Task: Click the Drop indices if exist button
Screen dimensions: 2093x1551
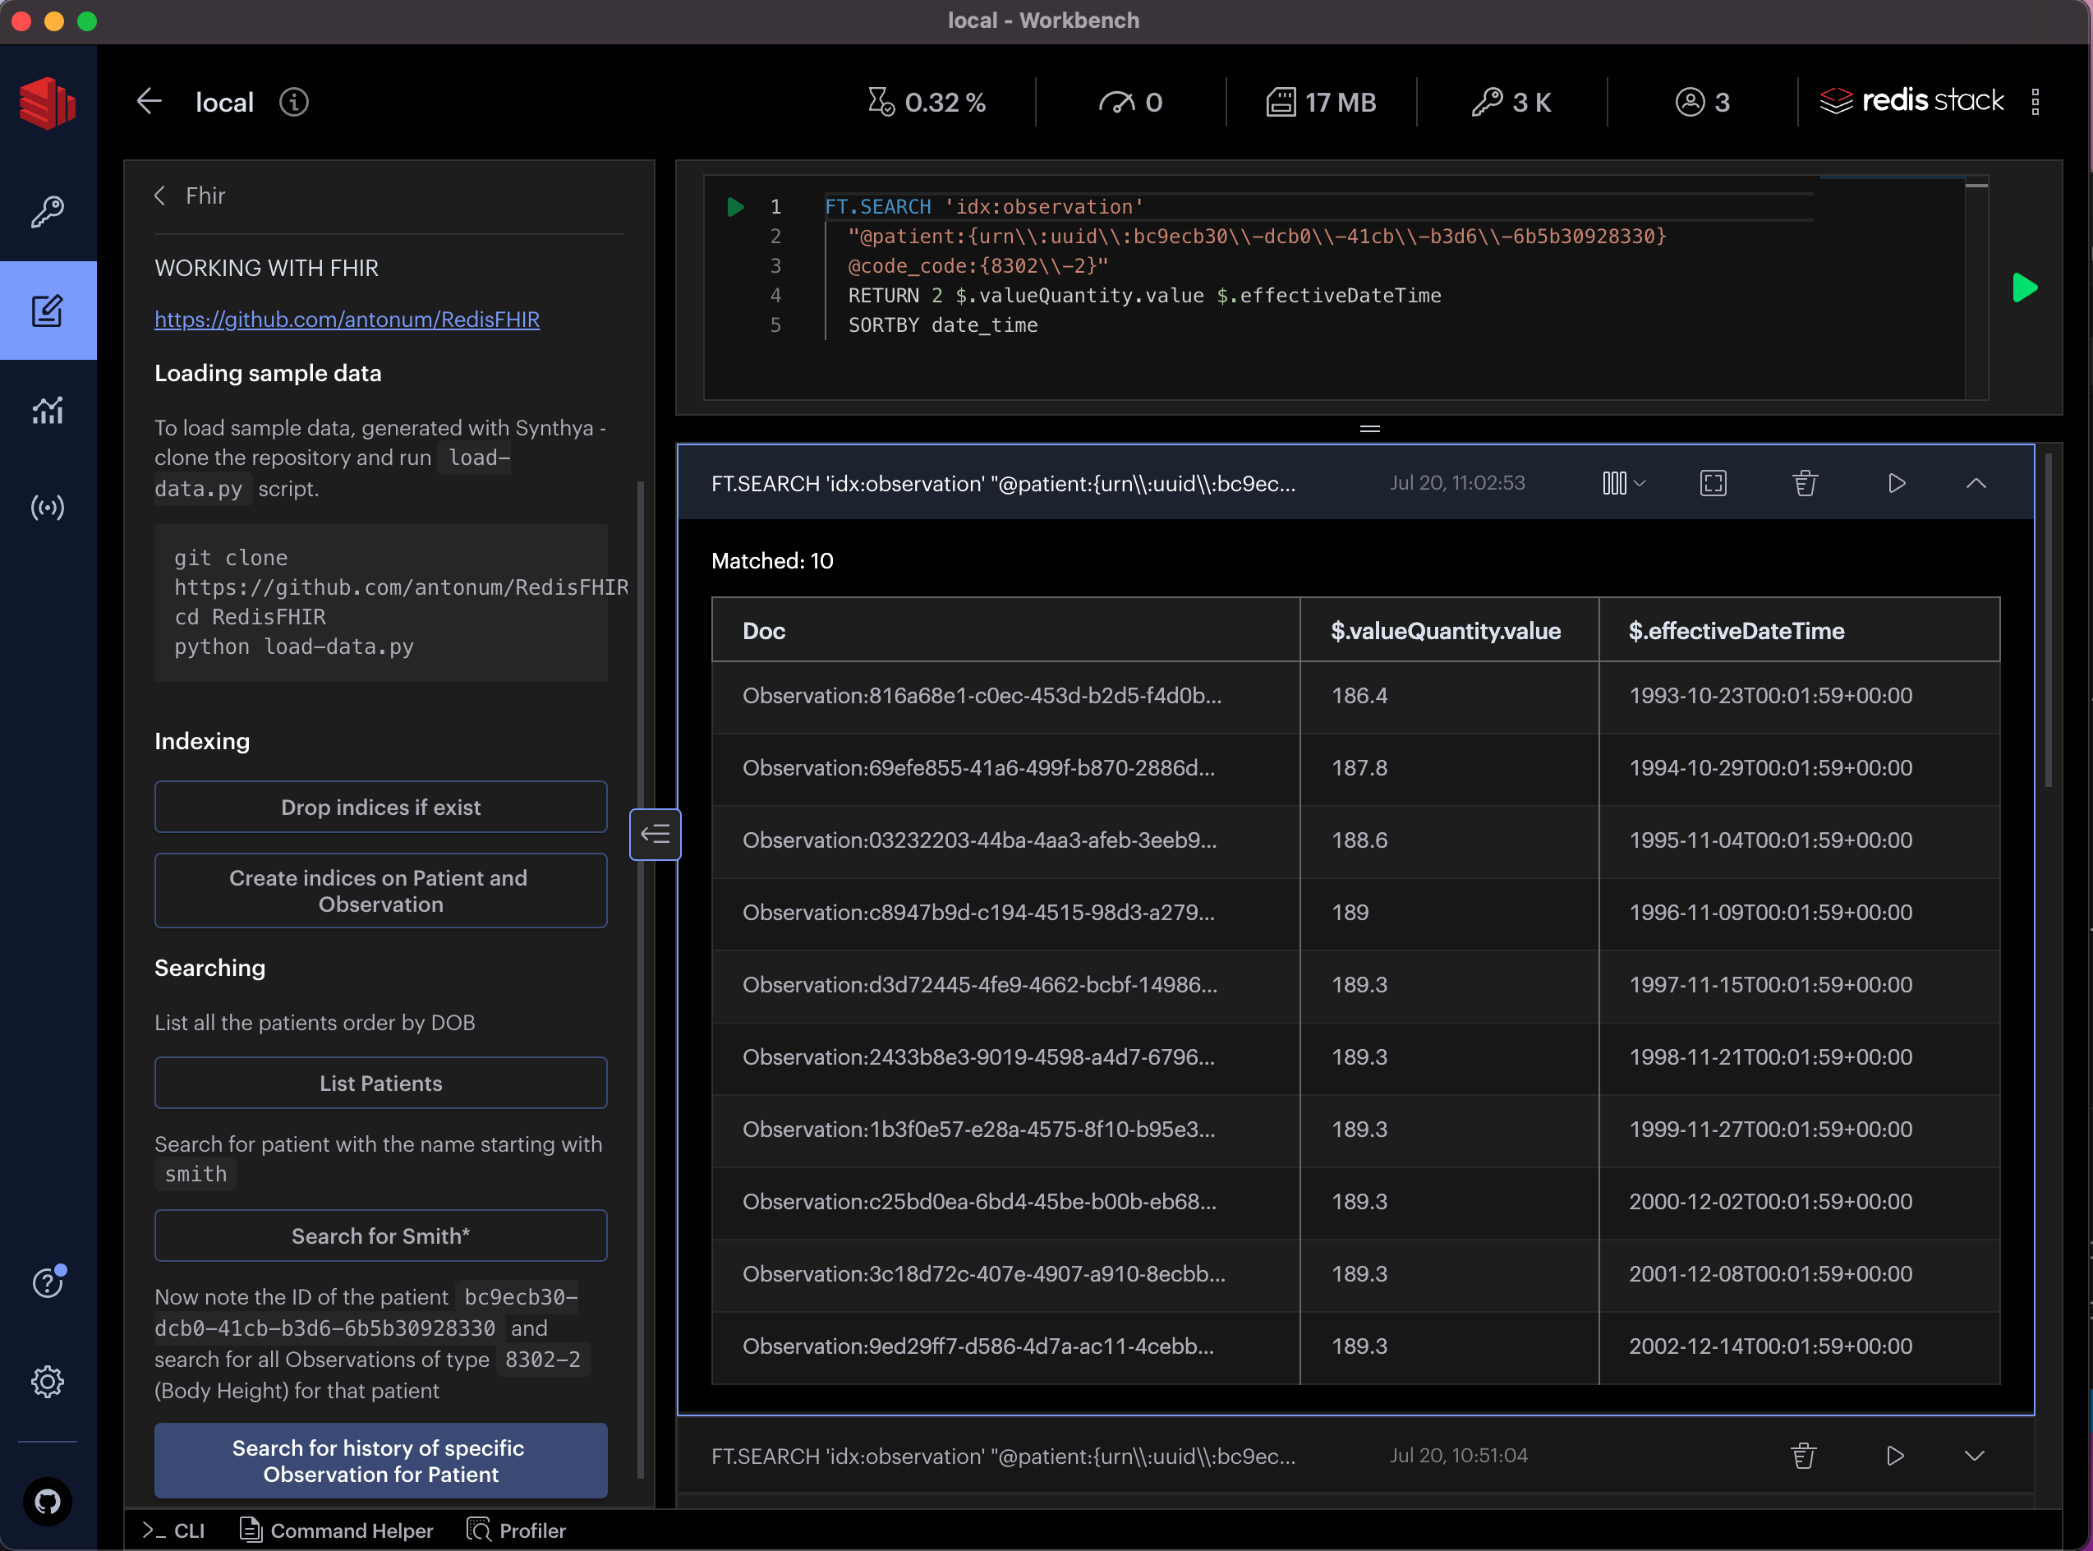Action: [380, 808]
